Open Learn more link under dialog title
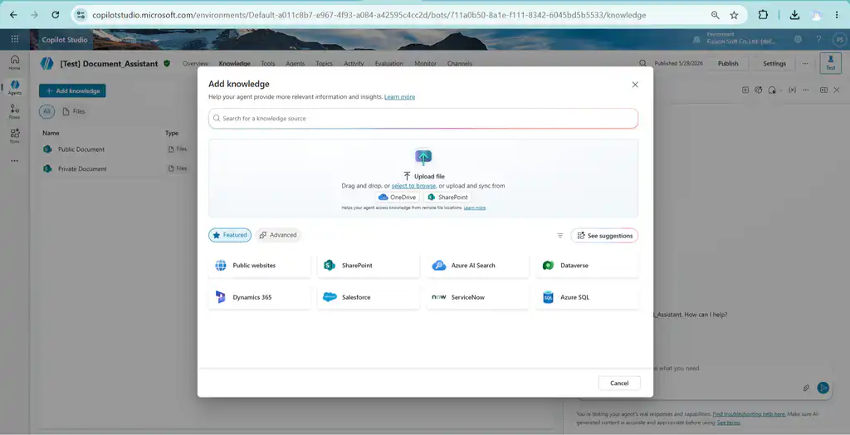Screen dimensions: 850x435 (x=399, y=96)
